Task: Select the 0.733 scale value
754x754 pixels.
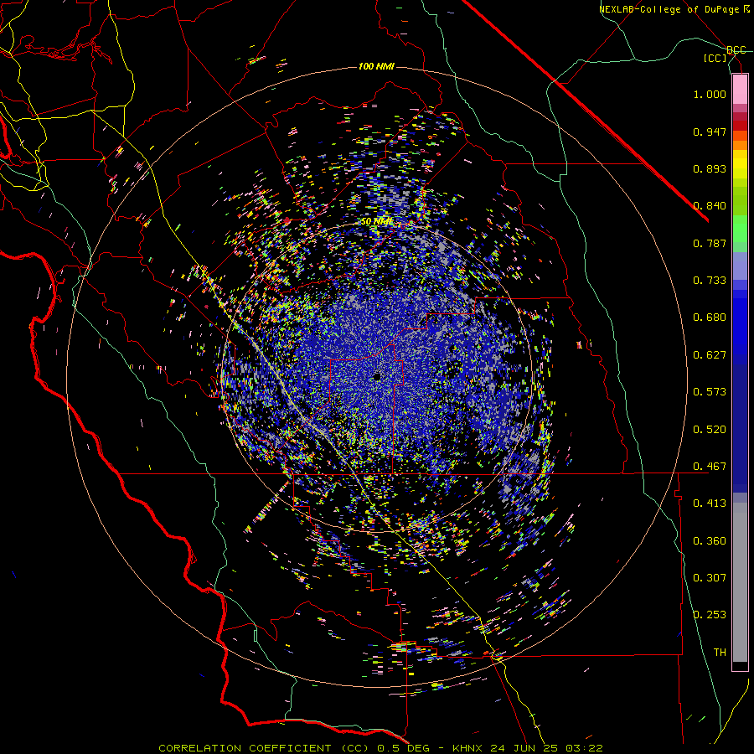Action: (710, 281)
